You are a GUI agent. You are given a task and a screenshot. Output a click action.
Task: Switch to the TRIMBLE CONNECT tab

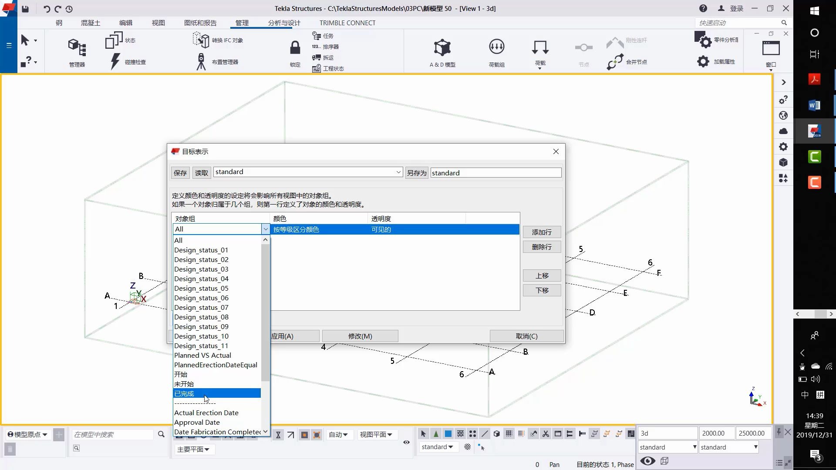click(347, 23)
